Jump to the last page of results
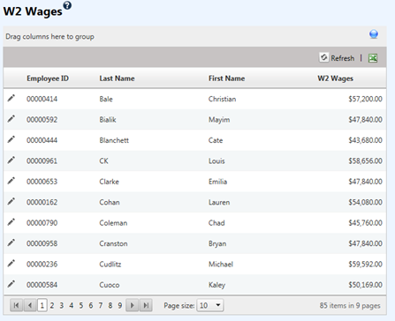Viewport: 395px width, 321px height. pyautogui.click(x=146, y=305)
